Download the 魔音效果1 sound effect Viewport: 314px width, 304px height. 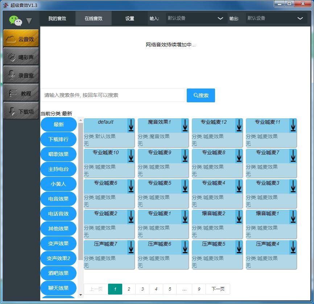pyautogui.click(x=185, y=126)
